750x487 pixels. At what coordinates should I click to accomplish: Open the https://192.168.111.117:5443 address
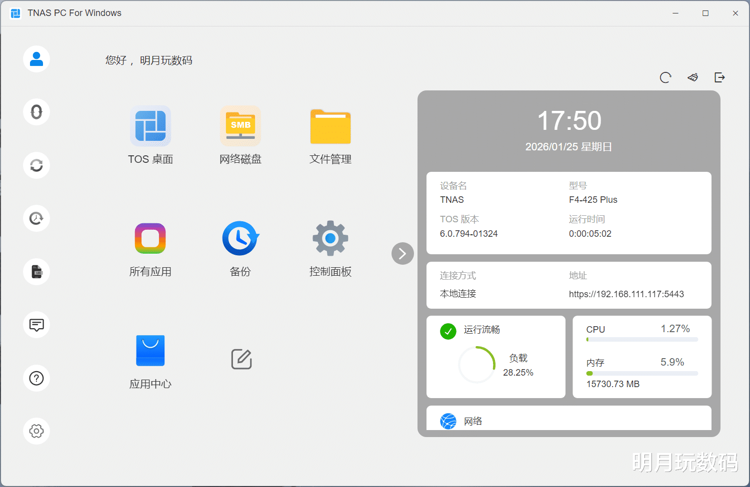(x=626, y=294)
